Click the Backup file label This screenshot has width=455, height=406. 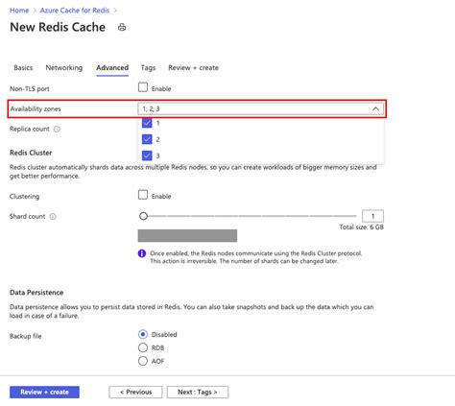tap(26, 336)
